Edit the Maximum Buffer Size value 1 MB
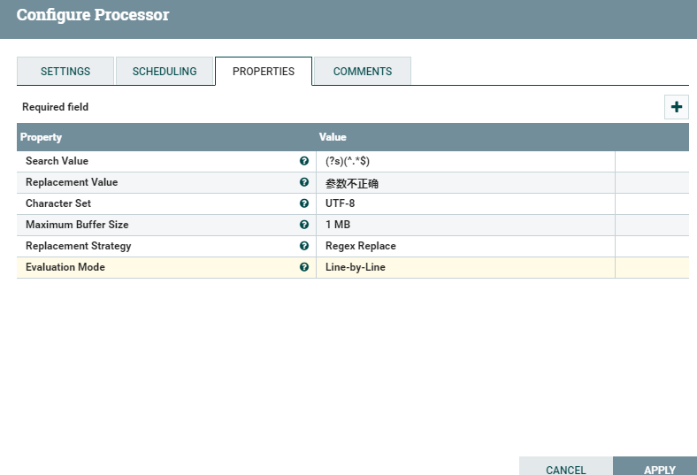 [x=465, y=225]
